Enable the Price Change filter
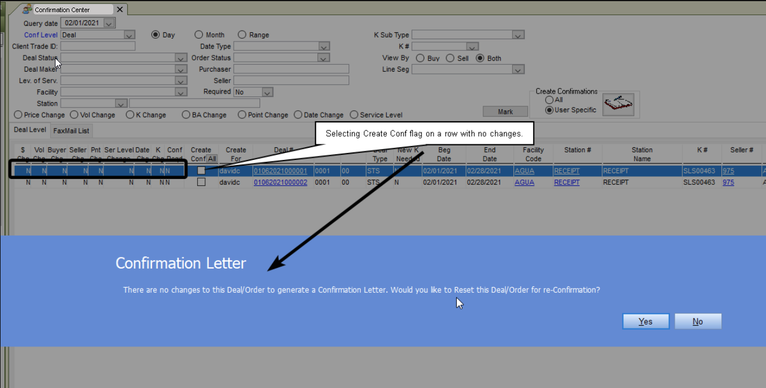 pos(18,115)
